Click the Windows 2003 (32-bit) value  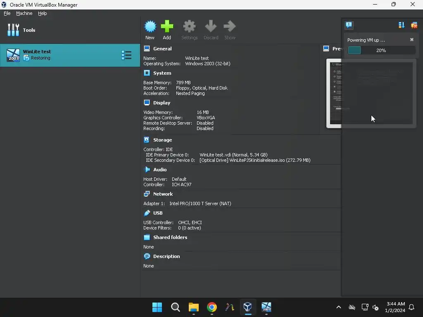point(208,64)
